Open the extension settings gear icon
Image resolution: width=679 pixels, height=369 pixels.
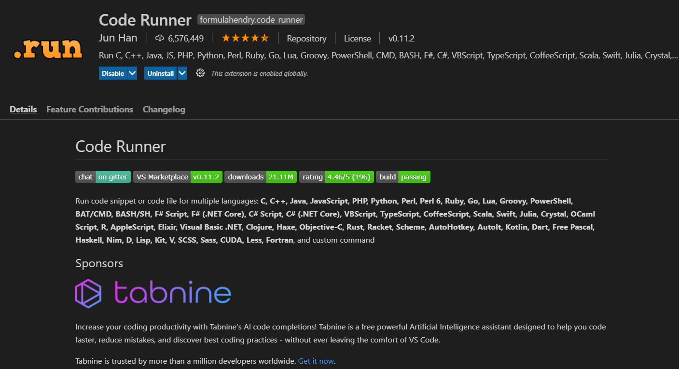coord(200,73)
